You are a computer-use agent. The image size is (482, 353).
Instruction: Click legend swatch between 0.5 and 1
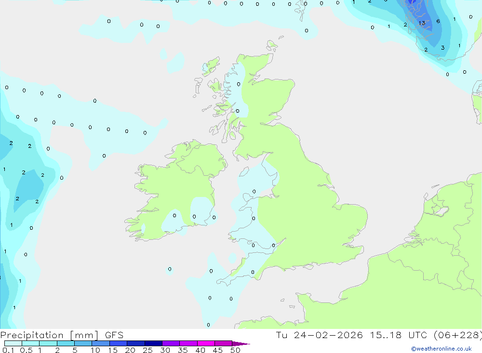pyautogui.click(x=30, y=343)
